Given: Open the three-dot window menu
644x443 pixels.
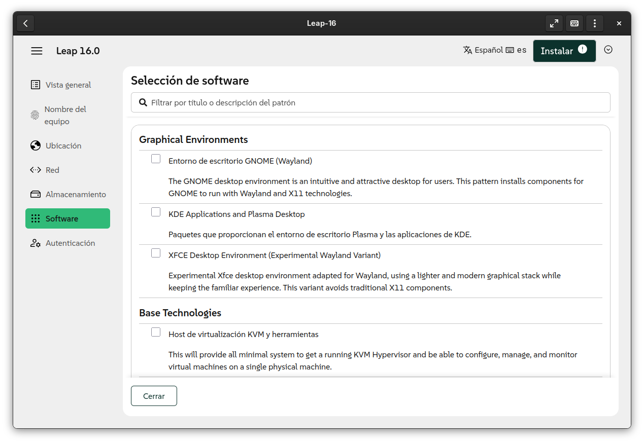Looking at the screenshot, I should point(594,23).
